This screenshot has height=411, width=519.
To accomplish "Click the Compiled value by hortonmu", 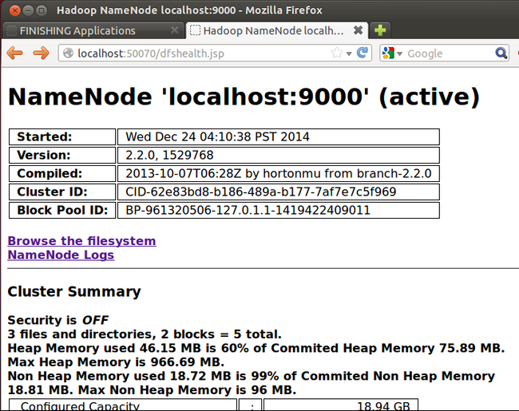I will pos(279,173).
